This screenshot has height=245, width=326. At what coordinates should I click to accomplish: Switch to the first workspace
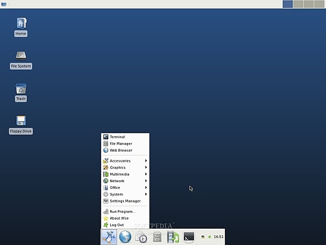pos(288,4)
